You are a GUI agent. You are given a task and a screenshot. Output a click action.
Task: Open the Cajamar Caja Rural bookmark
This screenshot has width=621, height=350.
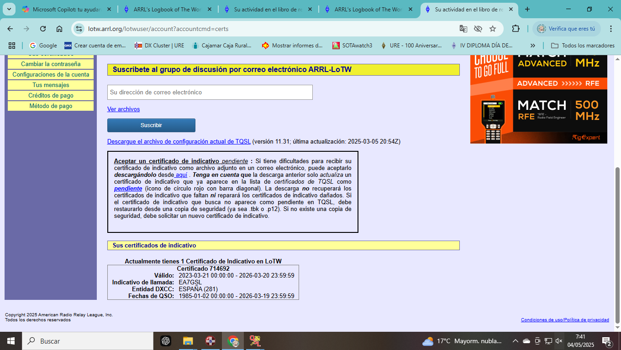[222, 45]
